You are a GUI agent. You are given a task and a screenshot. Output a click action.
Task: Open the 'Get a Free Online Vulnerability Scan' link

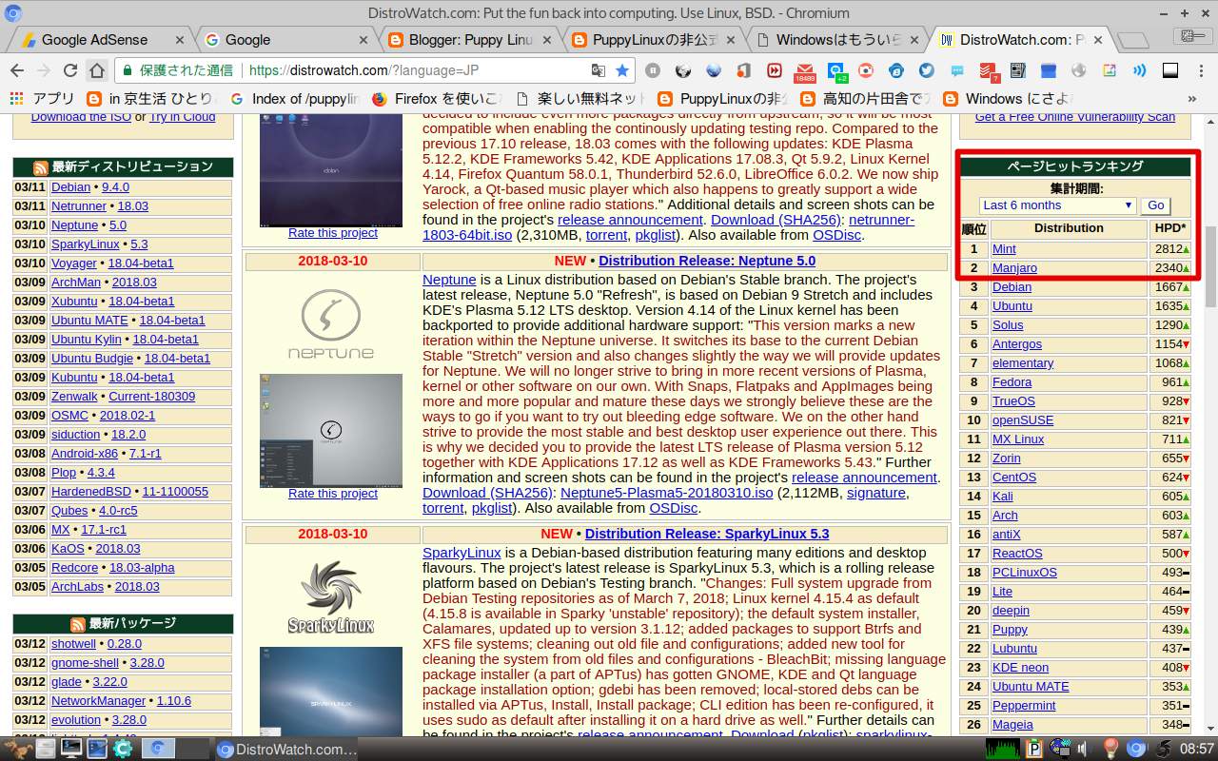point(1075,117)
